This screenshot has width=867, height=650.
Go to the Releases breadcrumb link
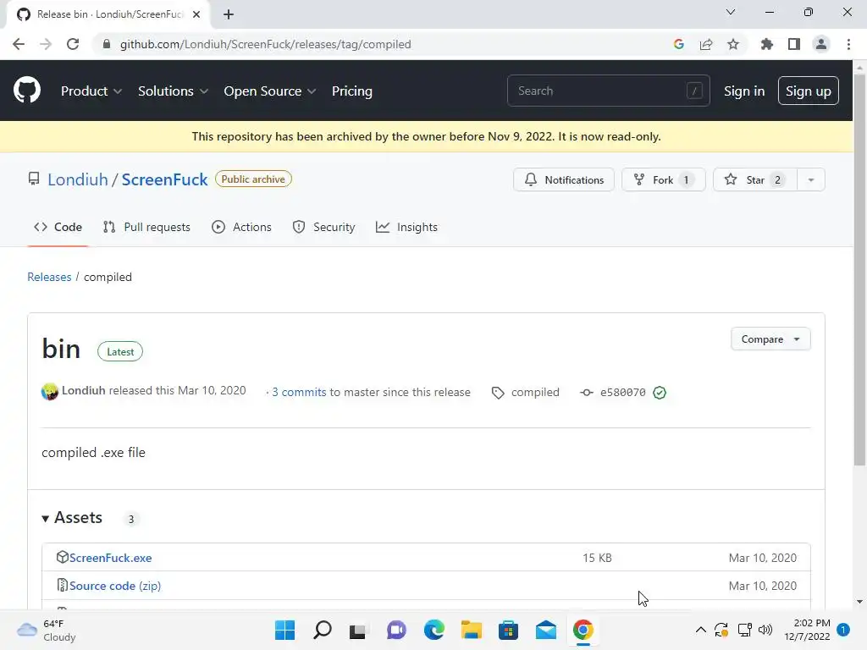click(49, 277)
